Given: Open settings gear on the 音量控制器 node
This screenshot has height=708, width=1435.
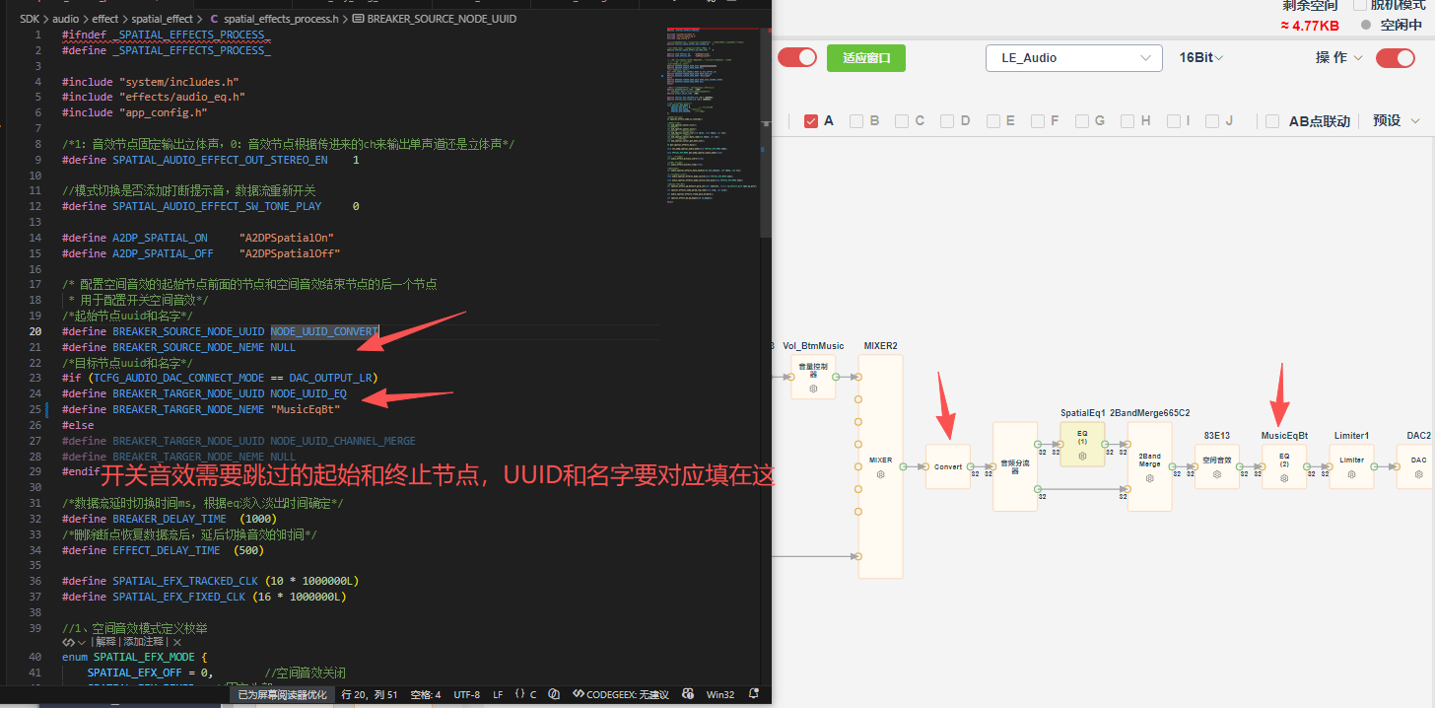Looking at the screenshot, I should coord(814,389).
